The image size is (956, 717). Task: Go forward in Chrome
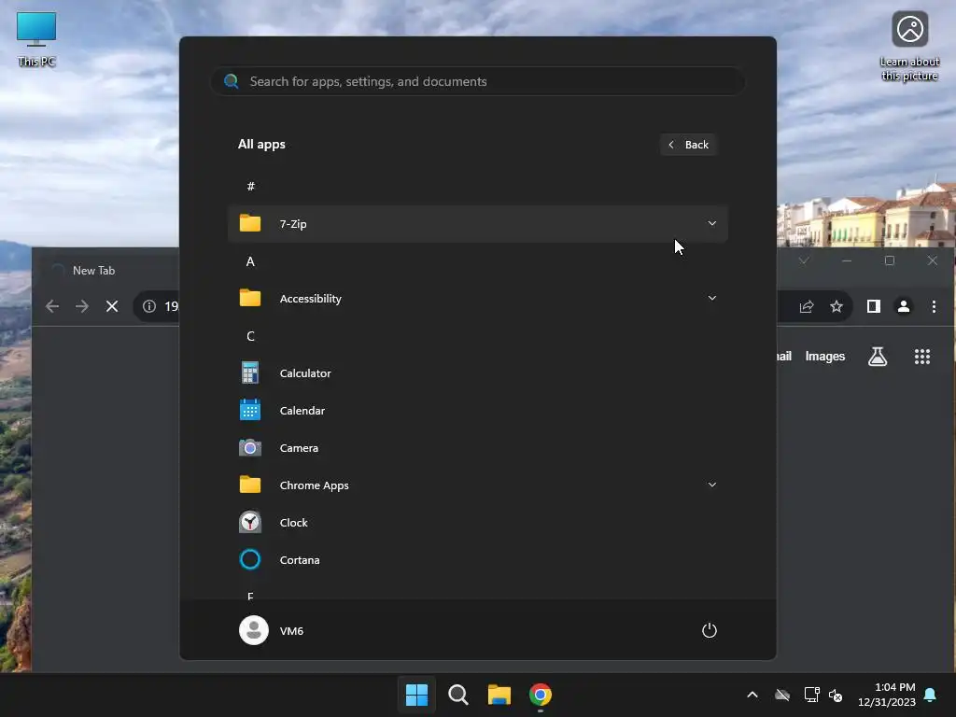(82, 306)
